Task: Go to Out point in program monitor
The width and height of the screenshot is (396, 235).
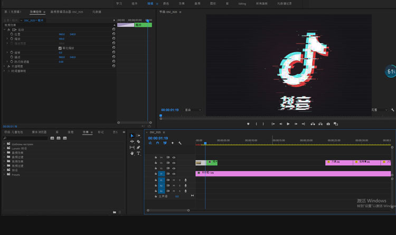Action: pyautogui.click(x=303, y=124)
